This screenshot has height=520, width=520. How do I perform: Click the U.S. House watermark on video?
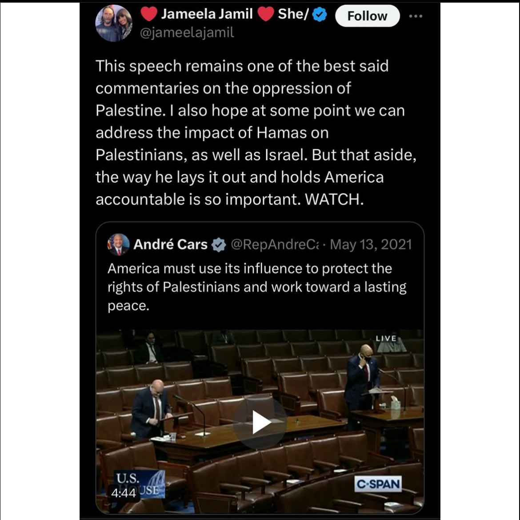(x=139, y=484)
